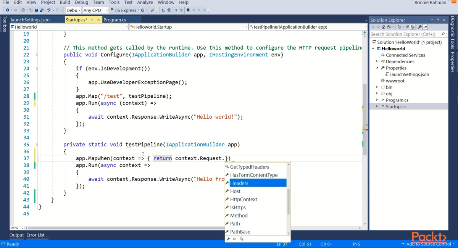Open the Debug configuration dropdown

(x=73, y=10)
